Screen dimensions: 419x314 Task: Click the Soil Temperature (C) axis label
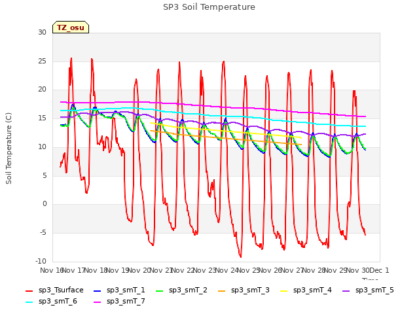(x=9, y=148)
